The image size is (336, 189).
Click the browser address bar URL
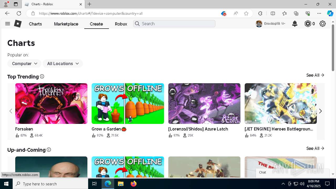(x=91, y=13)
